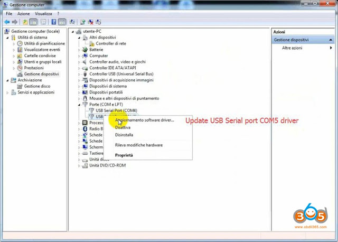Viewport: 338px width, 242px height.
Task: Select Controller IDE ATA/ATAPI
Action: [x=112, y=68]
